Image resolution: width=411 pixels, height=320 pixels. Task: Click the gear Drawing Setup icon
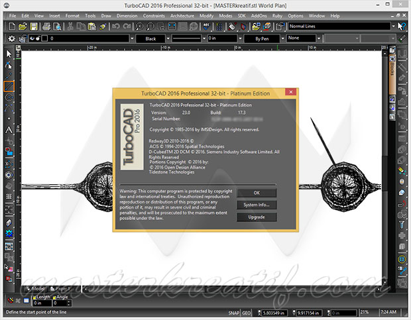pyautogui.click(x=11, y=38)
